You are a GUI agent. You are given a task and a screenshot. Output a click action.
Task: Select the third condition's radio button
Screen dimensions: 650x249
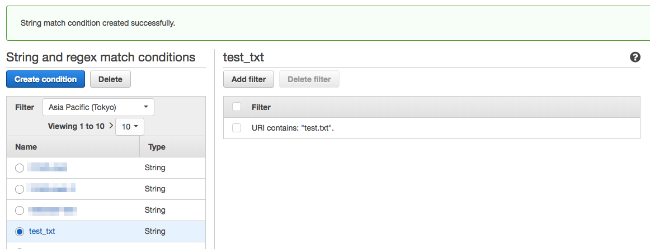[20, 210]
